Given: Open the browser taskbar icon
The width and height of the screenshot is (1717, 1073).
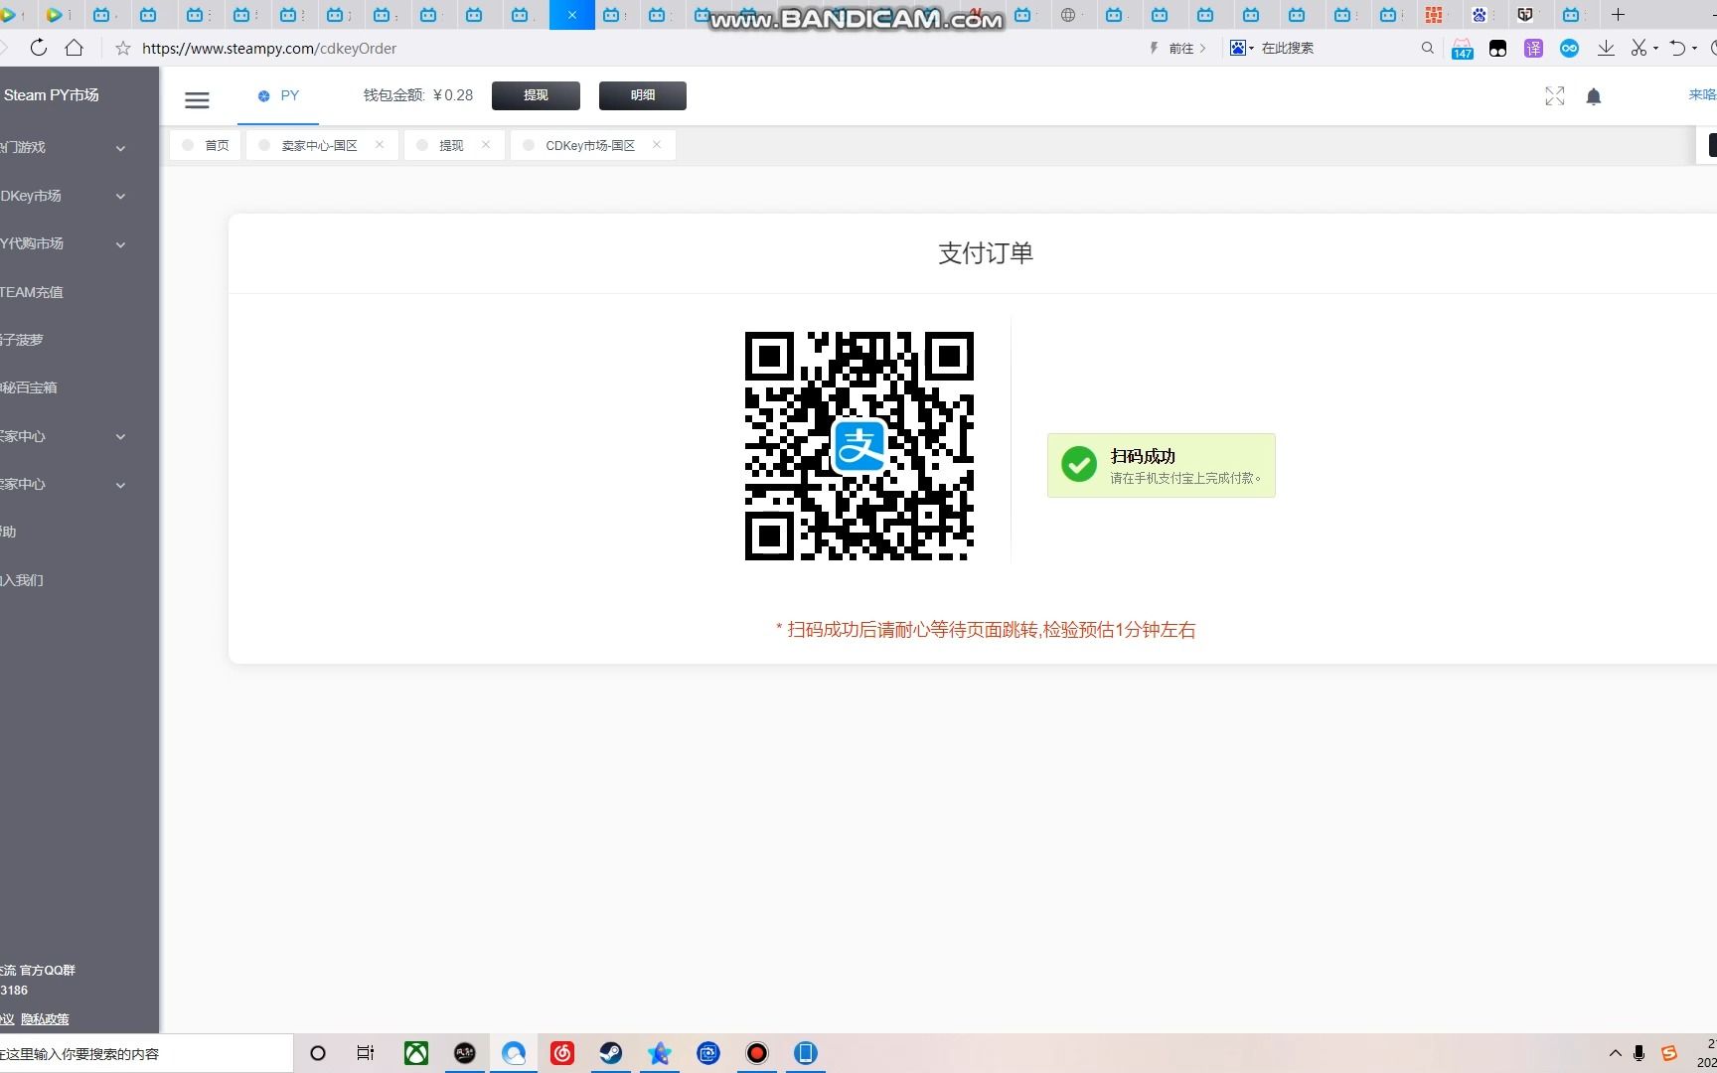Looking at the screenshot, I should click(x=514, y=1053).
